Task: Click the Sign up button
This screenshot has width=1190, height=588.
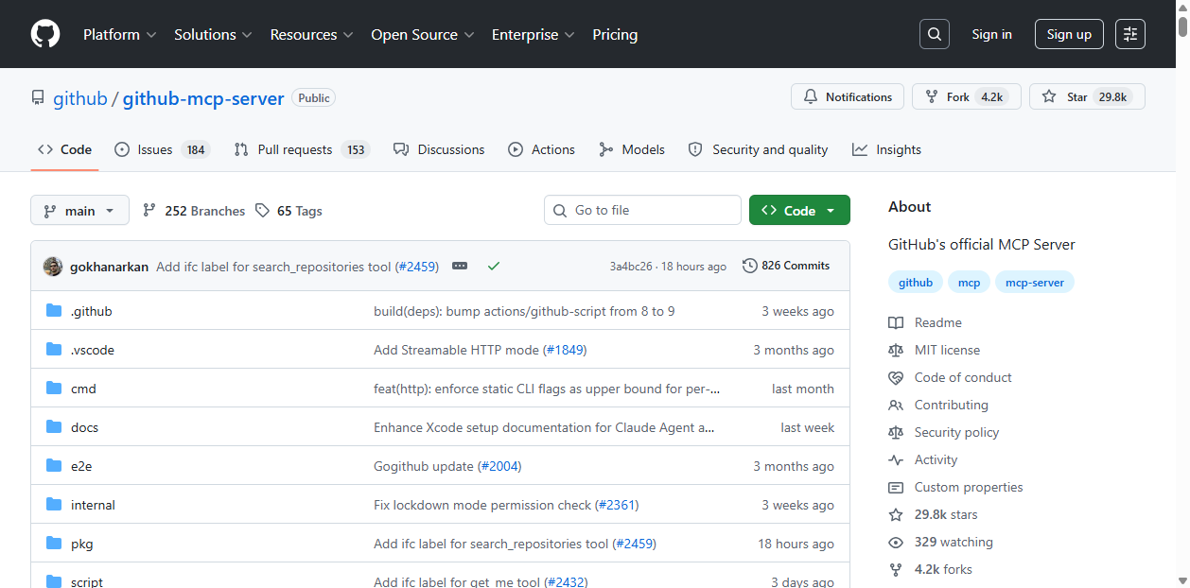Action: click(1069, 34)
